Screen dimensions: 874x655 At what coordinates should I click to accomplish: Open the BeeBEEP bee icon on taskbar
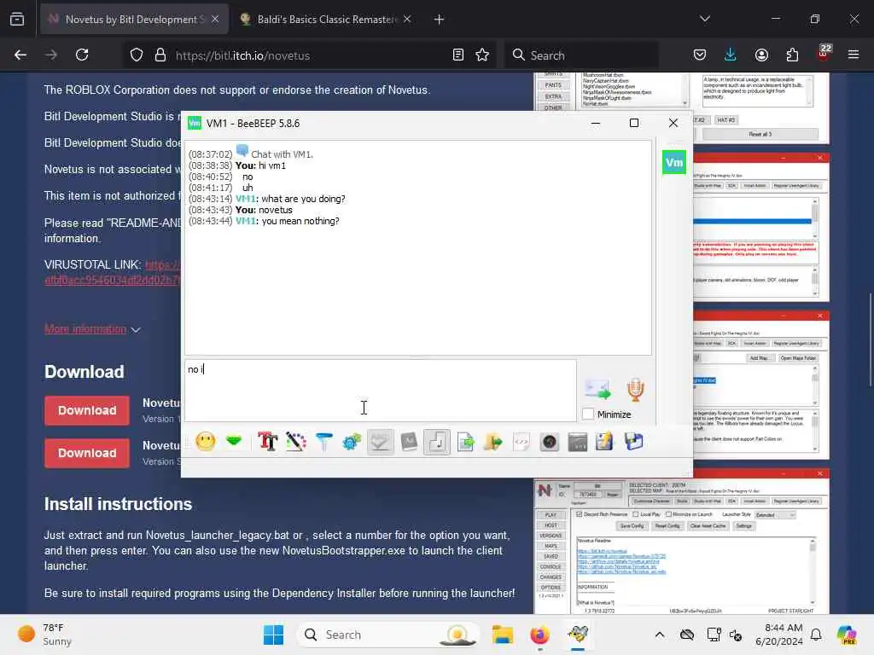tap(578, 635)
